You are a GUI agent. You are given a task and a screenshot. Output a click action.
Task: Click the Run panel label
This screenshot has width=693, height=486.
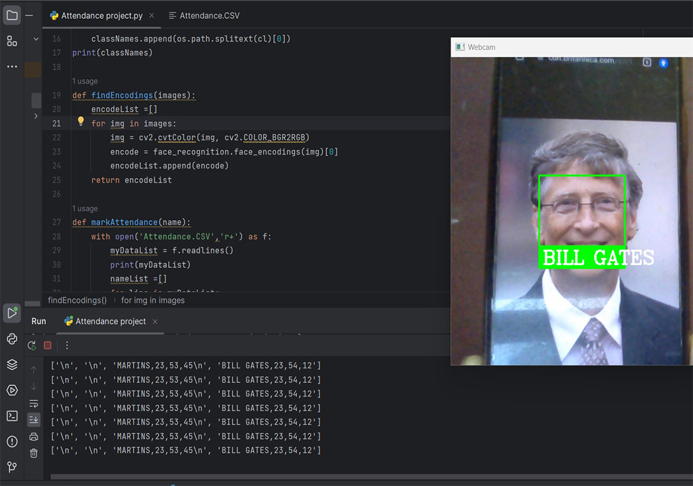pos(38,321)
